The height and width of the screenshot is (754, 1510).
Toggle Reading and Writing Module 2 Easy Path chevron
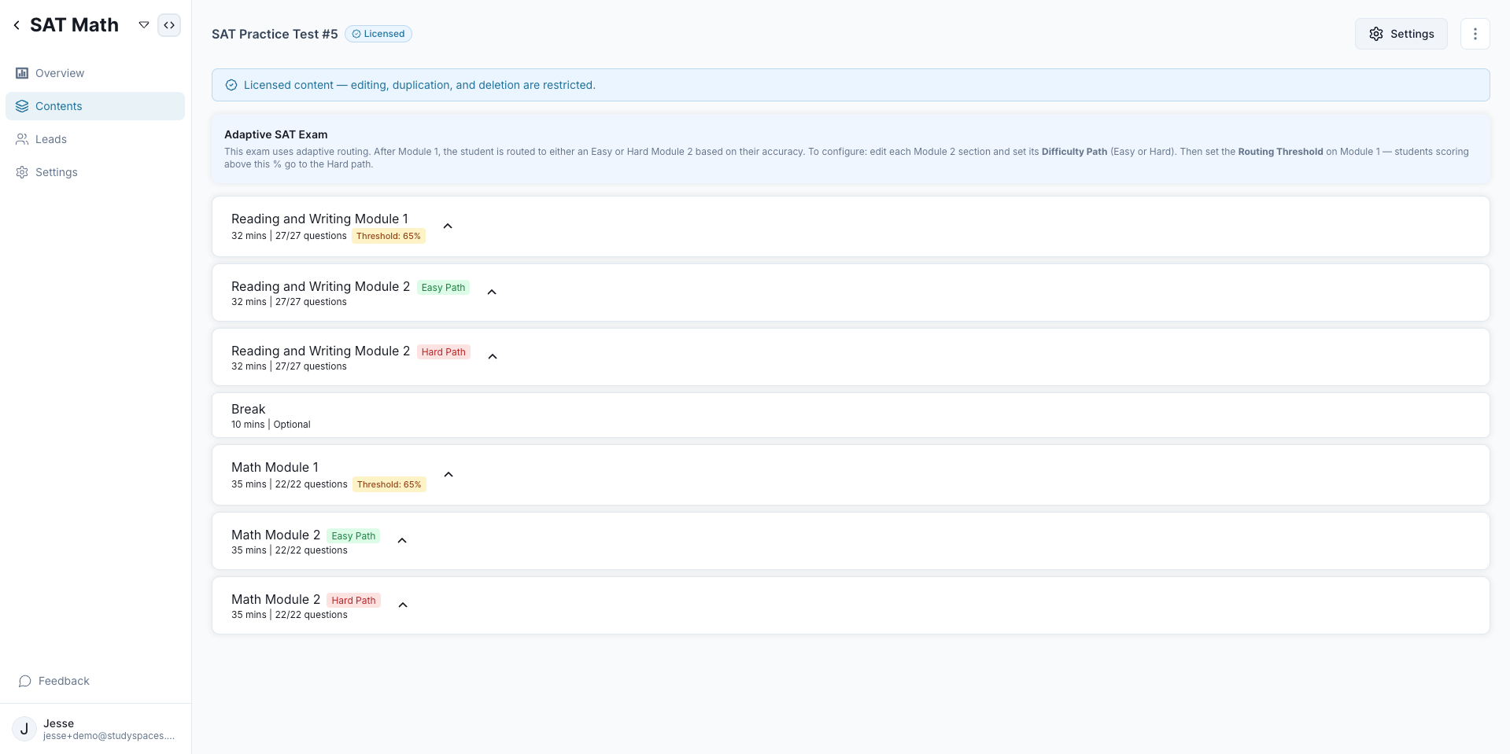pos(492,292)
